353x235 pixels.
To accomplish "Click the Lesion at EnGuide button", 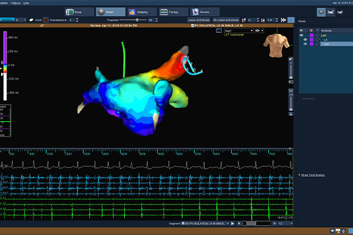I will pos(199,19).
